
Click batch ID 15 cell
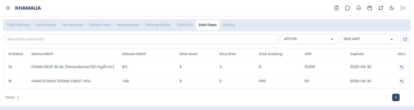(x=10, y=81)
